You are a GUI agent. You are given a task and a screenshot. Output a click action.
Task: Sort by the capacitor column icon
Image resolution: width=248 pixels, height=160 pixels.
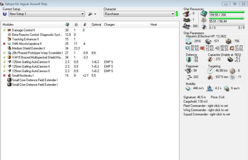click(85, 25)
